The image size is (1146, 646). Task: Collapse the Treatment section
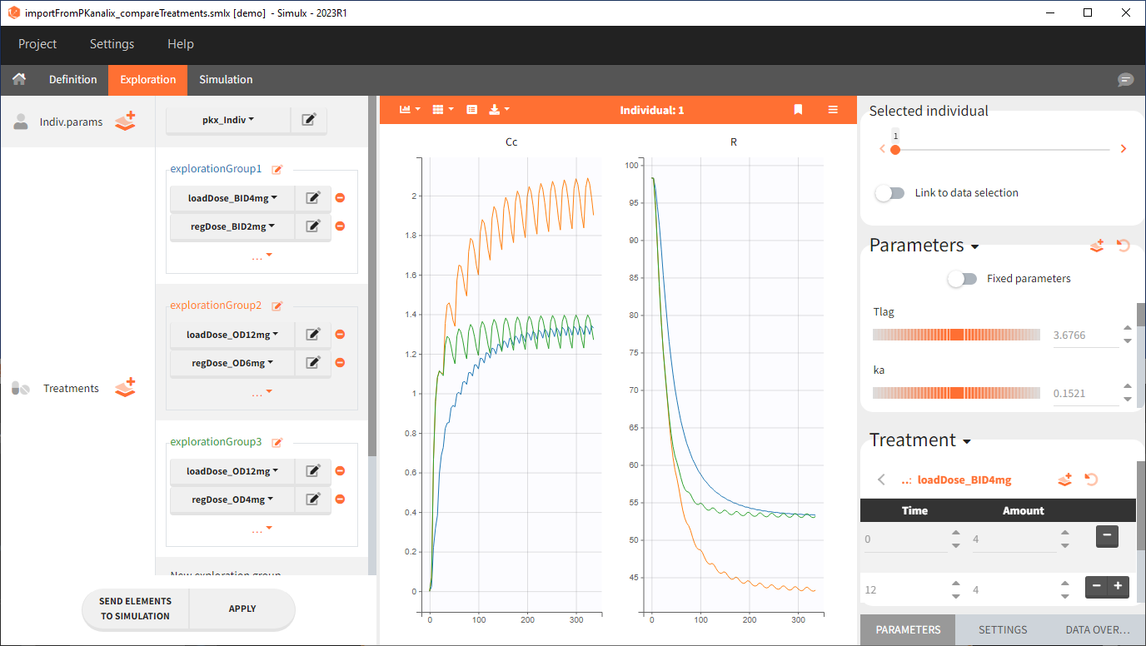point(966,441)
